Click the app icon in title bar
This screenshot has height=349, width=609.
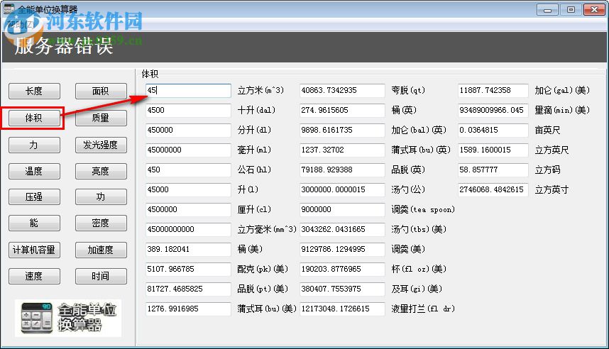coord(9,9)
